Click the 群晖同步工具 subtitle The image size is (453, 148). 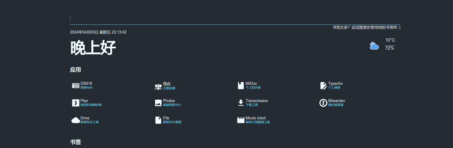click(x=90, y=122)
